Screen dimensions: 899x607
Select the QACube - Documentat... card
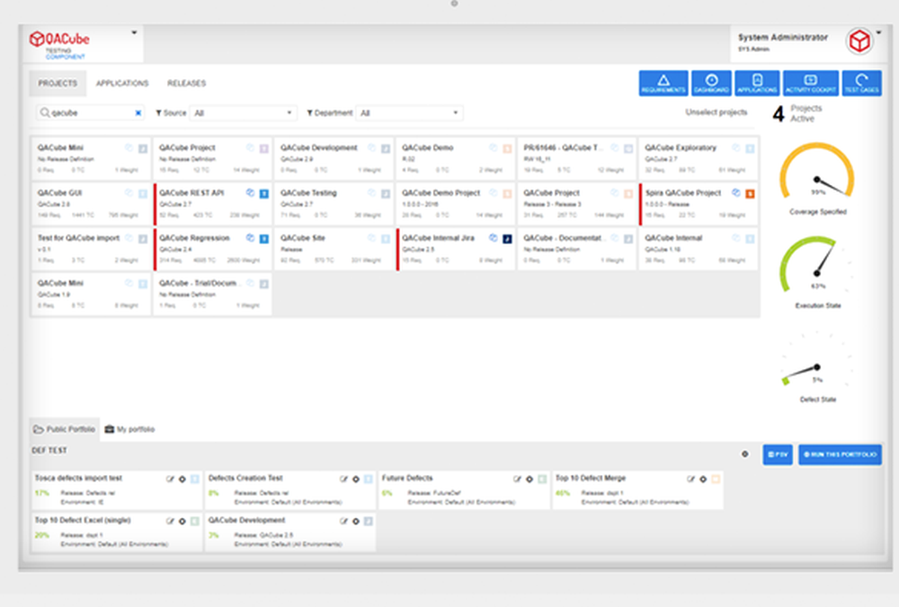[x=577, y=249]
